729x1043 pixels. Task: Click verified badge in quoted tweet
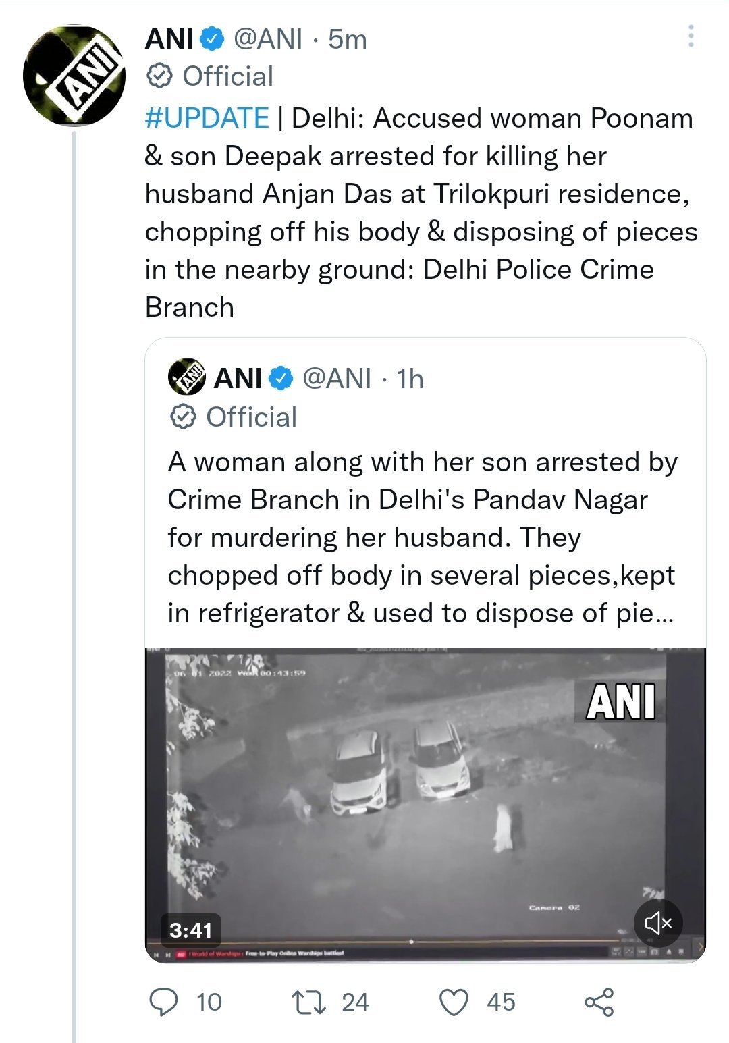click(281, 379)
